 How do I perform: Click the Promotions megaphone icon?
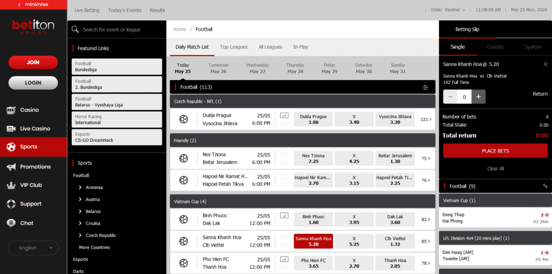[x=10, y=167]
